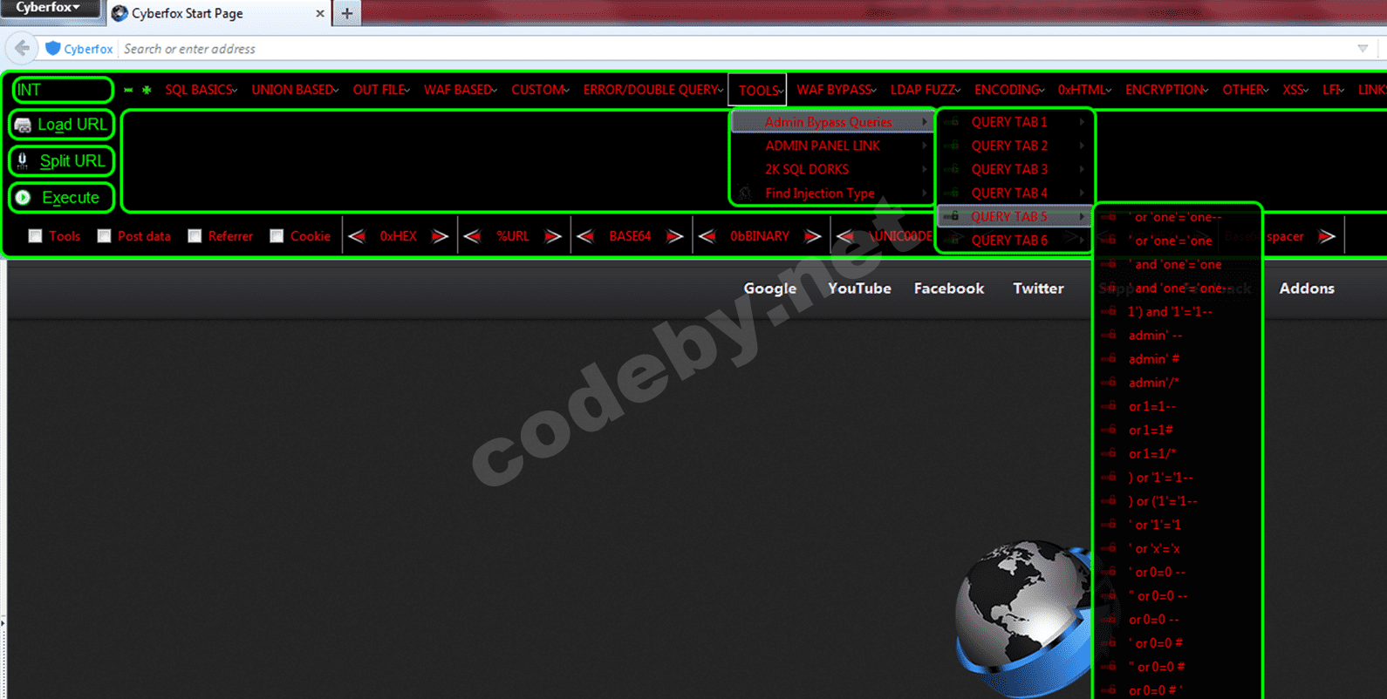
Task: Open the ENCODING dropdown
Action: (x=1009, y=90)
